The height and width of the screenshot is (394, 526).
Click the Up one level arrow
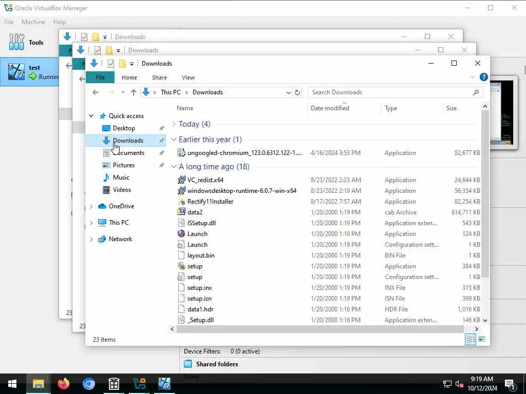pos(134,92)
